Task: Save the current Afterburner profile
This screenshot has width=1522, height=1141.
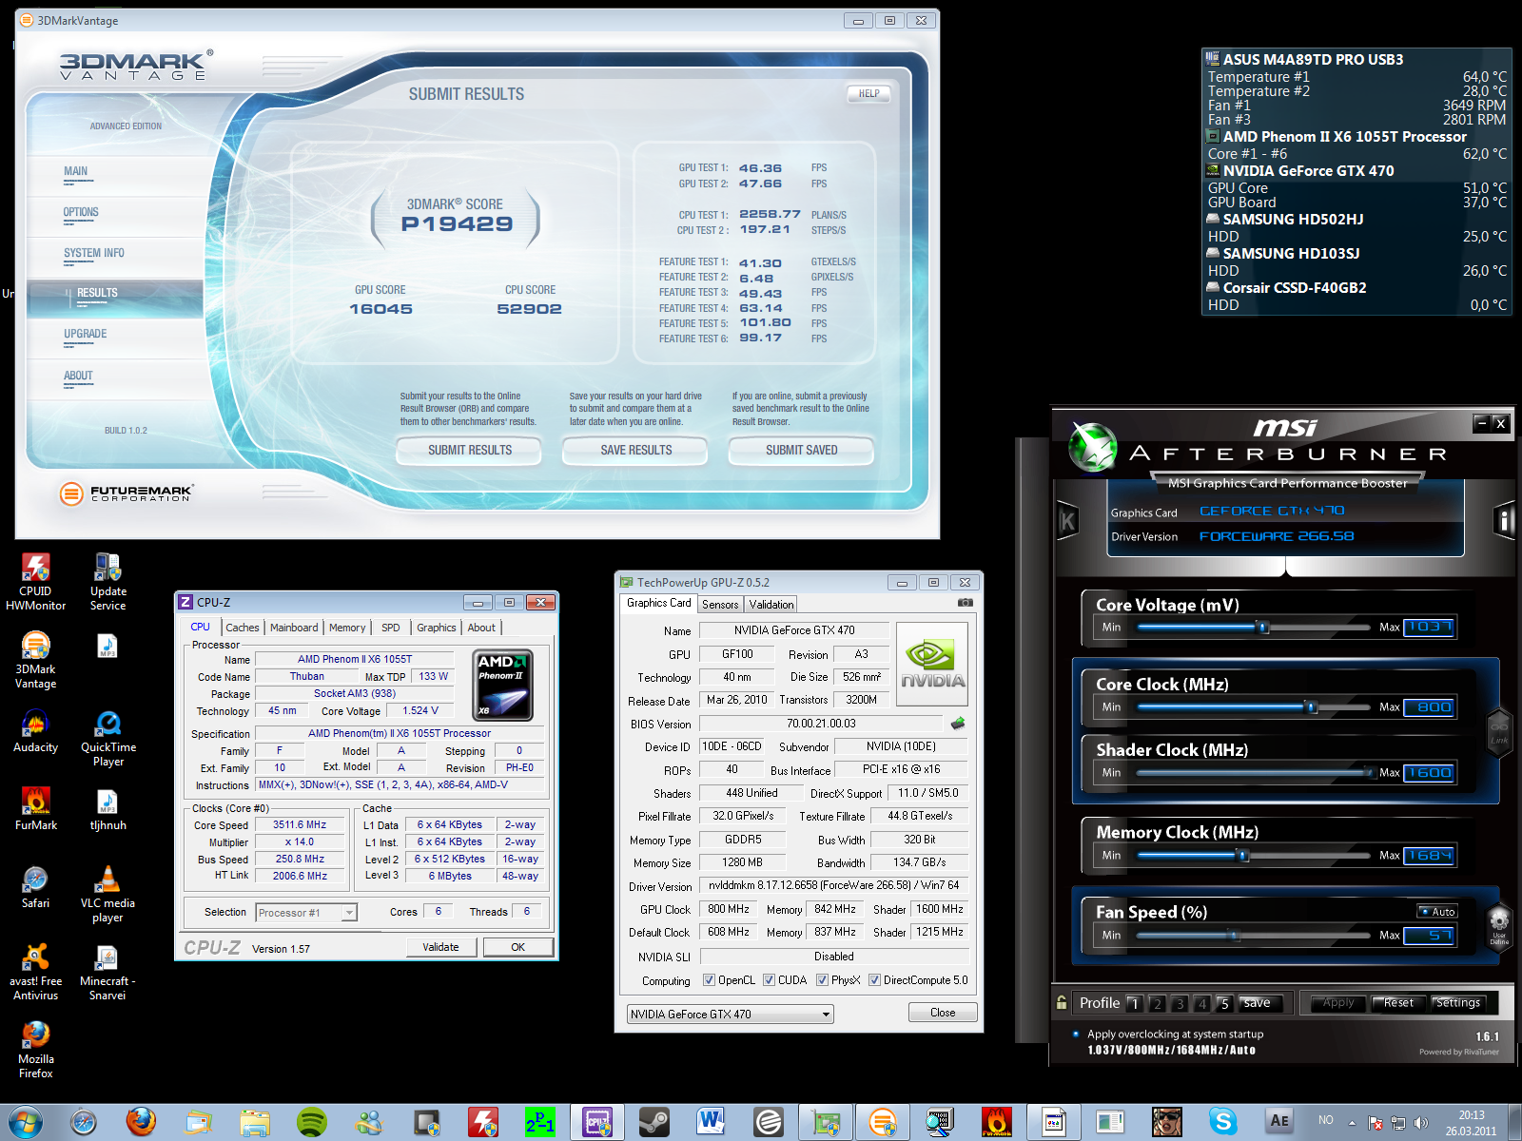Action: [x=1257, y=1003]
